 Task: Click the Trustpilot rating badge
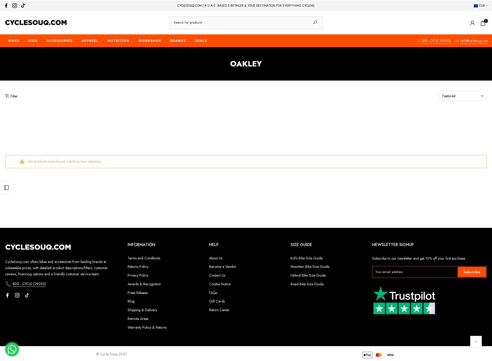(404, 300)
